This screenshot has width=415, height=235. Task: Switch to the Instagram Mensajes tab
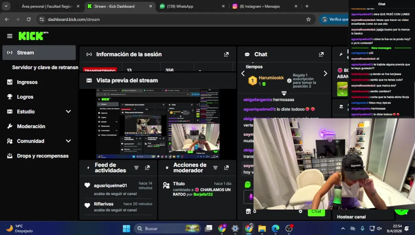[x=264, y=6]
